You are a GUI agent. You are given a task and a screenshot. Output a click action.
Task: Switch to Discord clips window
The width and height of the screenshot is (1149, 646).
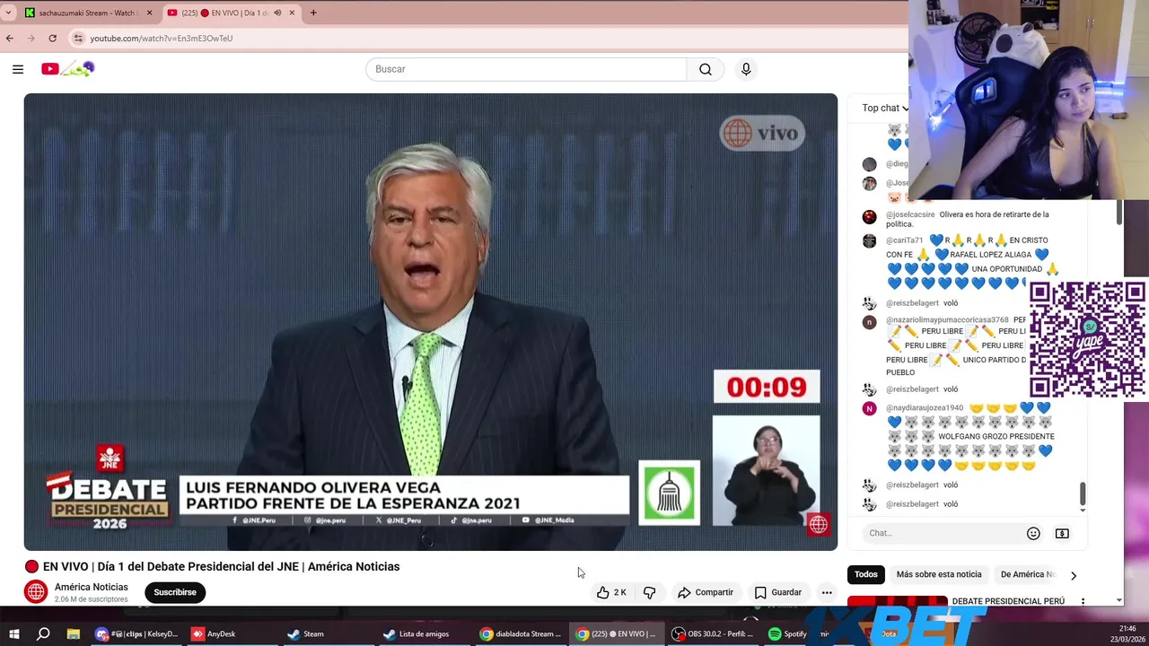click(x=138, y=634)
